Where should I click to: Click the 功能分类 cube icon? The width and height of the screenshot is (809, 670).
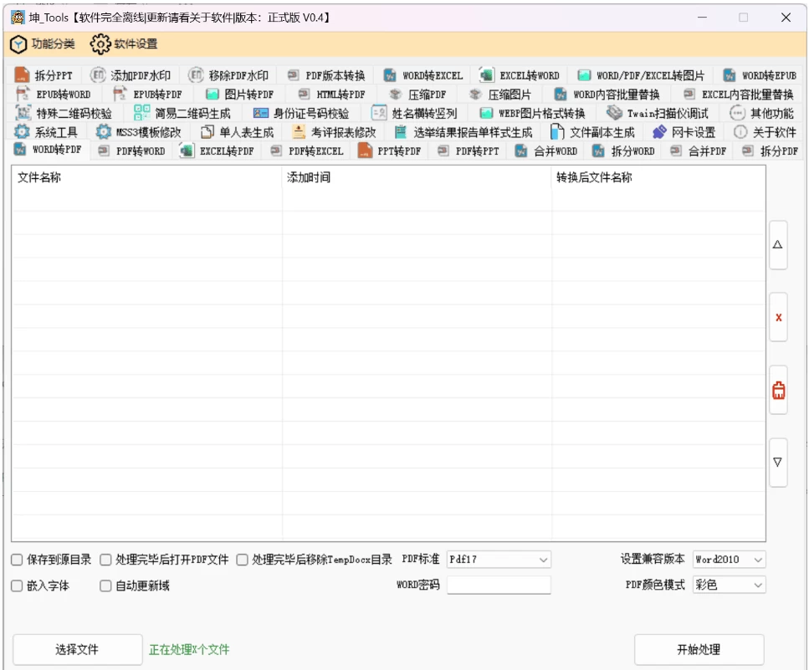(18, 43)
